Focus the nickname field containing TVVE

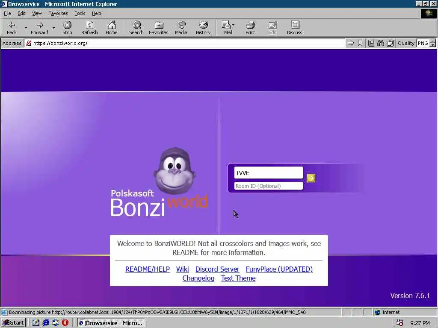tap(269, 173)
